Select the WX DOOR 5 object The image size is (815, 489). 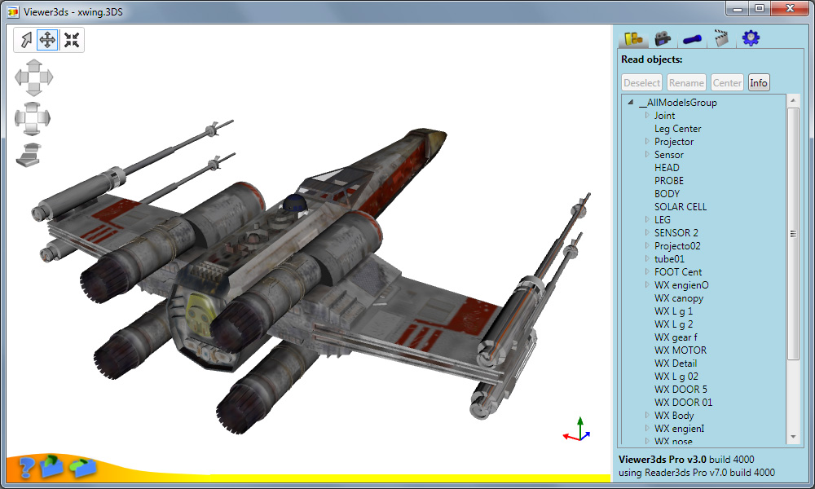[681, 389]
